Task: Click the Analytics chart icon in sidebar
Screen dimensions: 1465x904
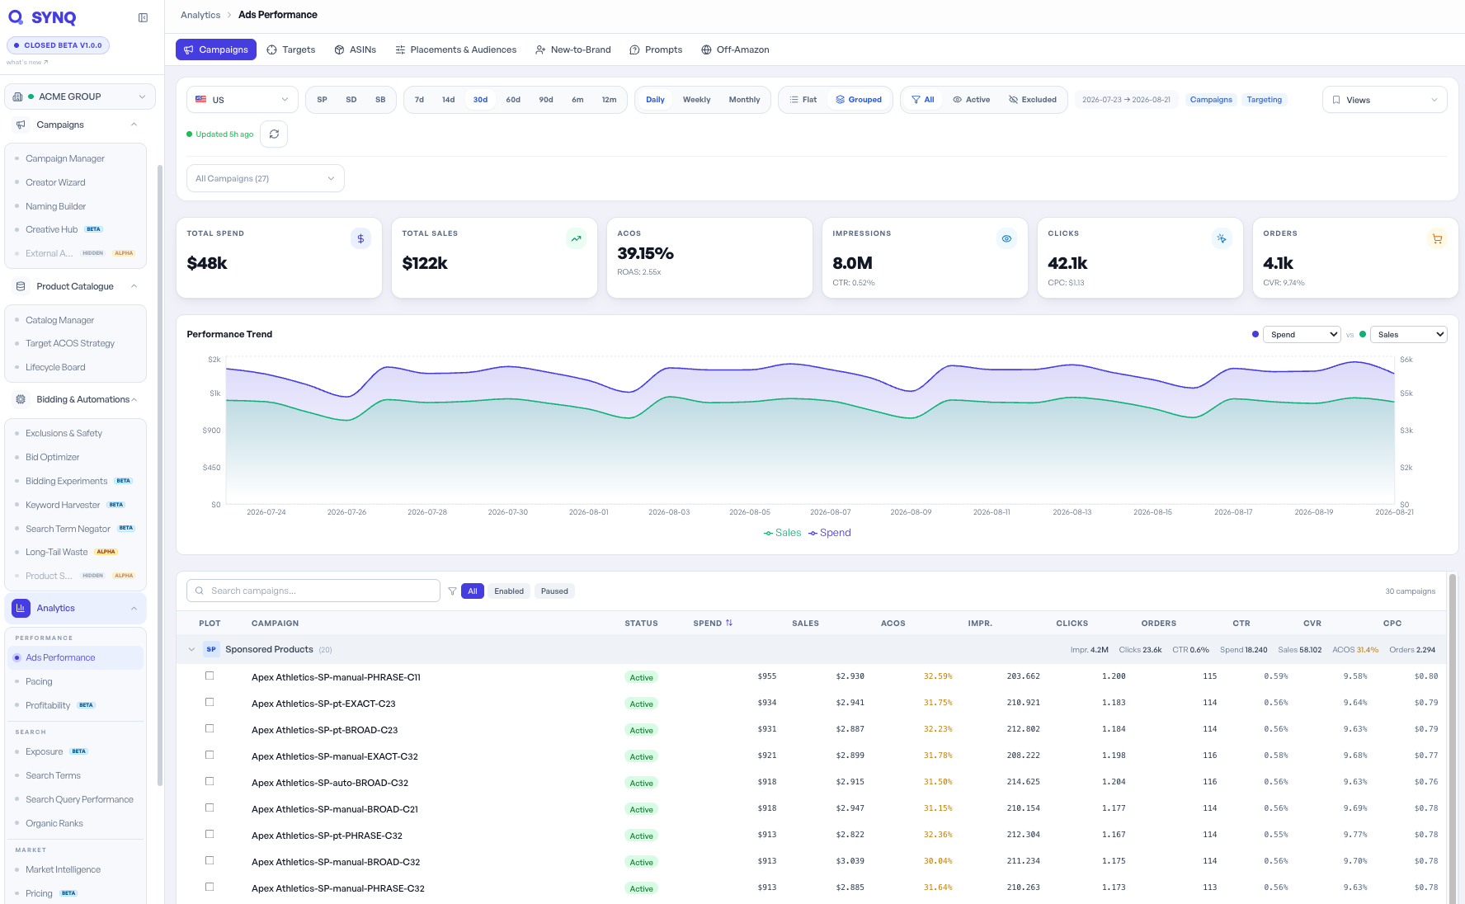Action: tap(21, 608)
